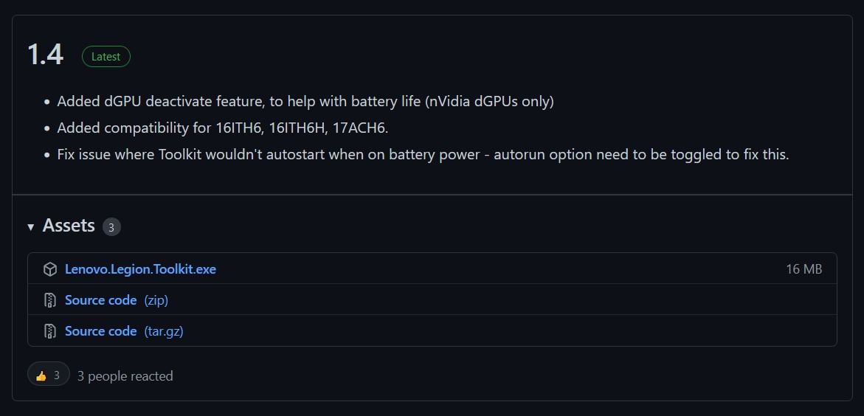Click the Assets section heading
Screen dimensions: 864x416
[69, 226]
